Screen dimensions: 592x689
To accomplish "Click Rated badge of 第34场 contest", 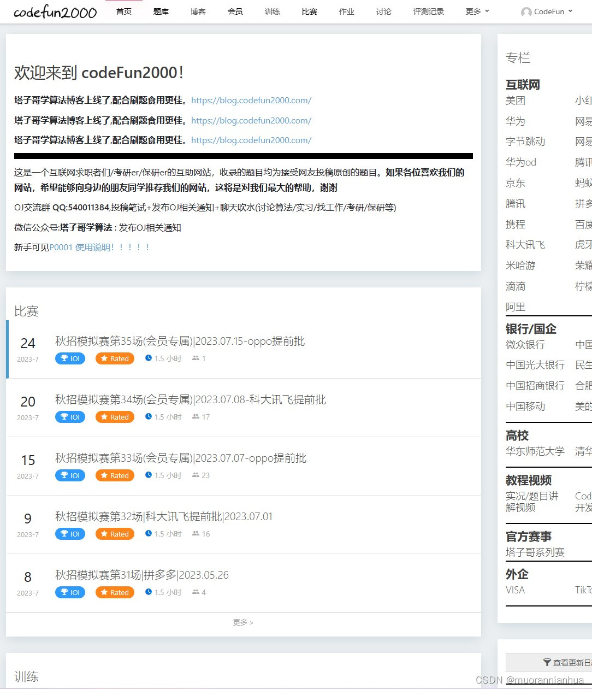I will [115, 417].
